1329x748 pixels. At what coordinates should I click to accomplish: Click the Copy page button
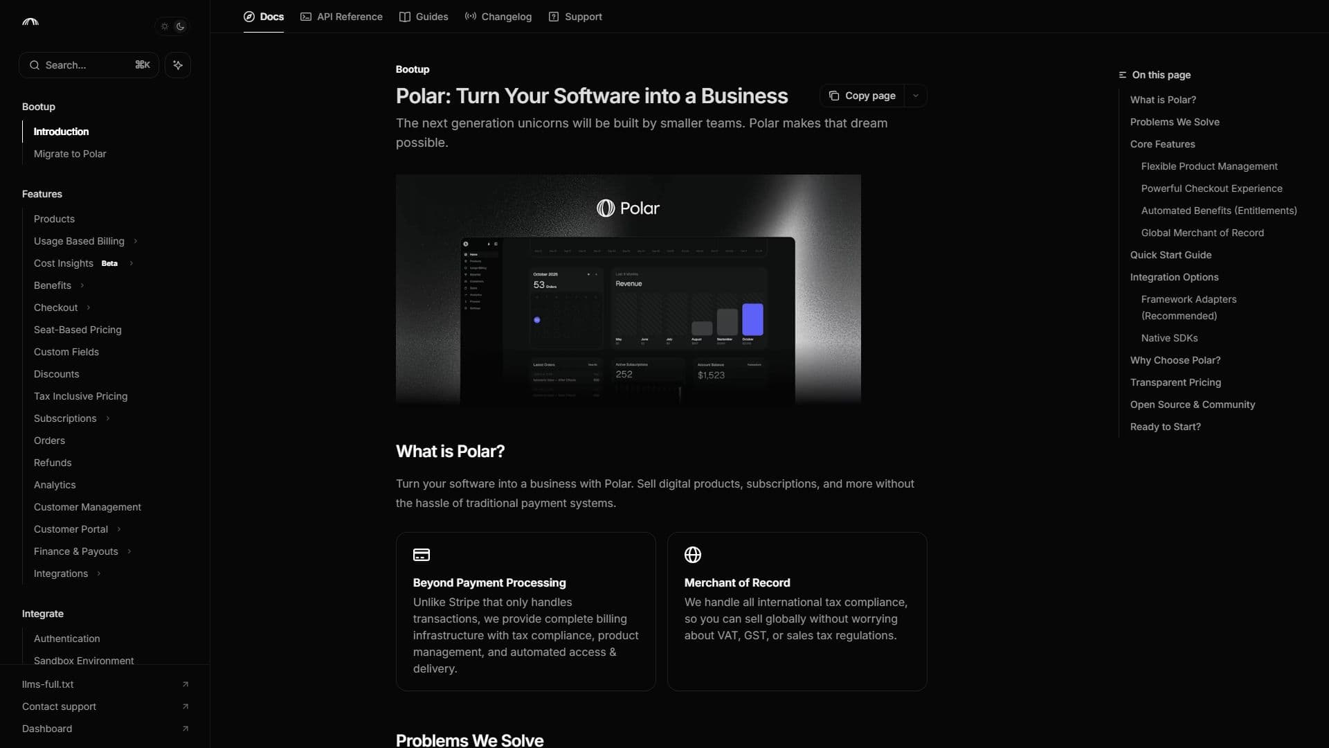(x=862, y=96)
